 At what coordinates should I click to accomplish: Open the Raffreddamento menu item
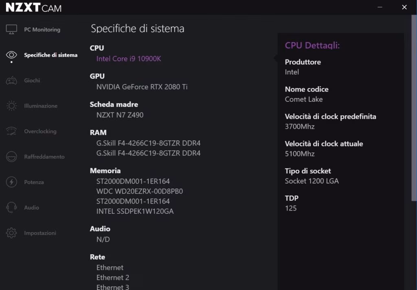pyautogui.click(x=44, y=157)
